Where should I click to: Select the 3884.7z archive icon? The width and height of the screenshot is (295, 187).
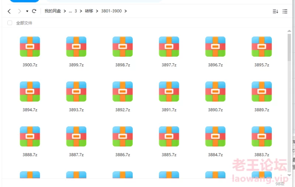point(215,136)
